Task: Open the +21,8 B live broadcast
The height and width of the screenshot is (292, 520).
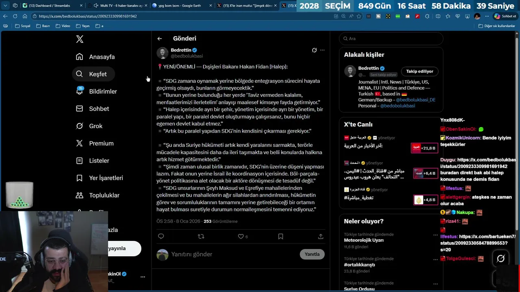Action: click(x=424, y=148)
